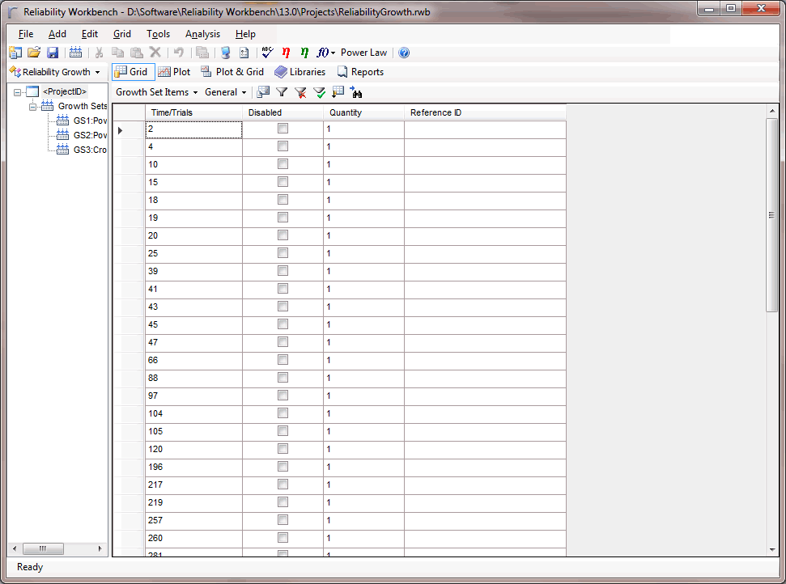Image resolution: width=786 pixels, height=584 pixels.
Task: Open the Reports view
Action: click(360, 72)
